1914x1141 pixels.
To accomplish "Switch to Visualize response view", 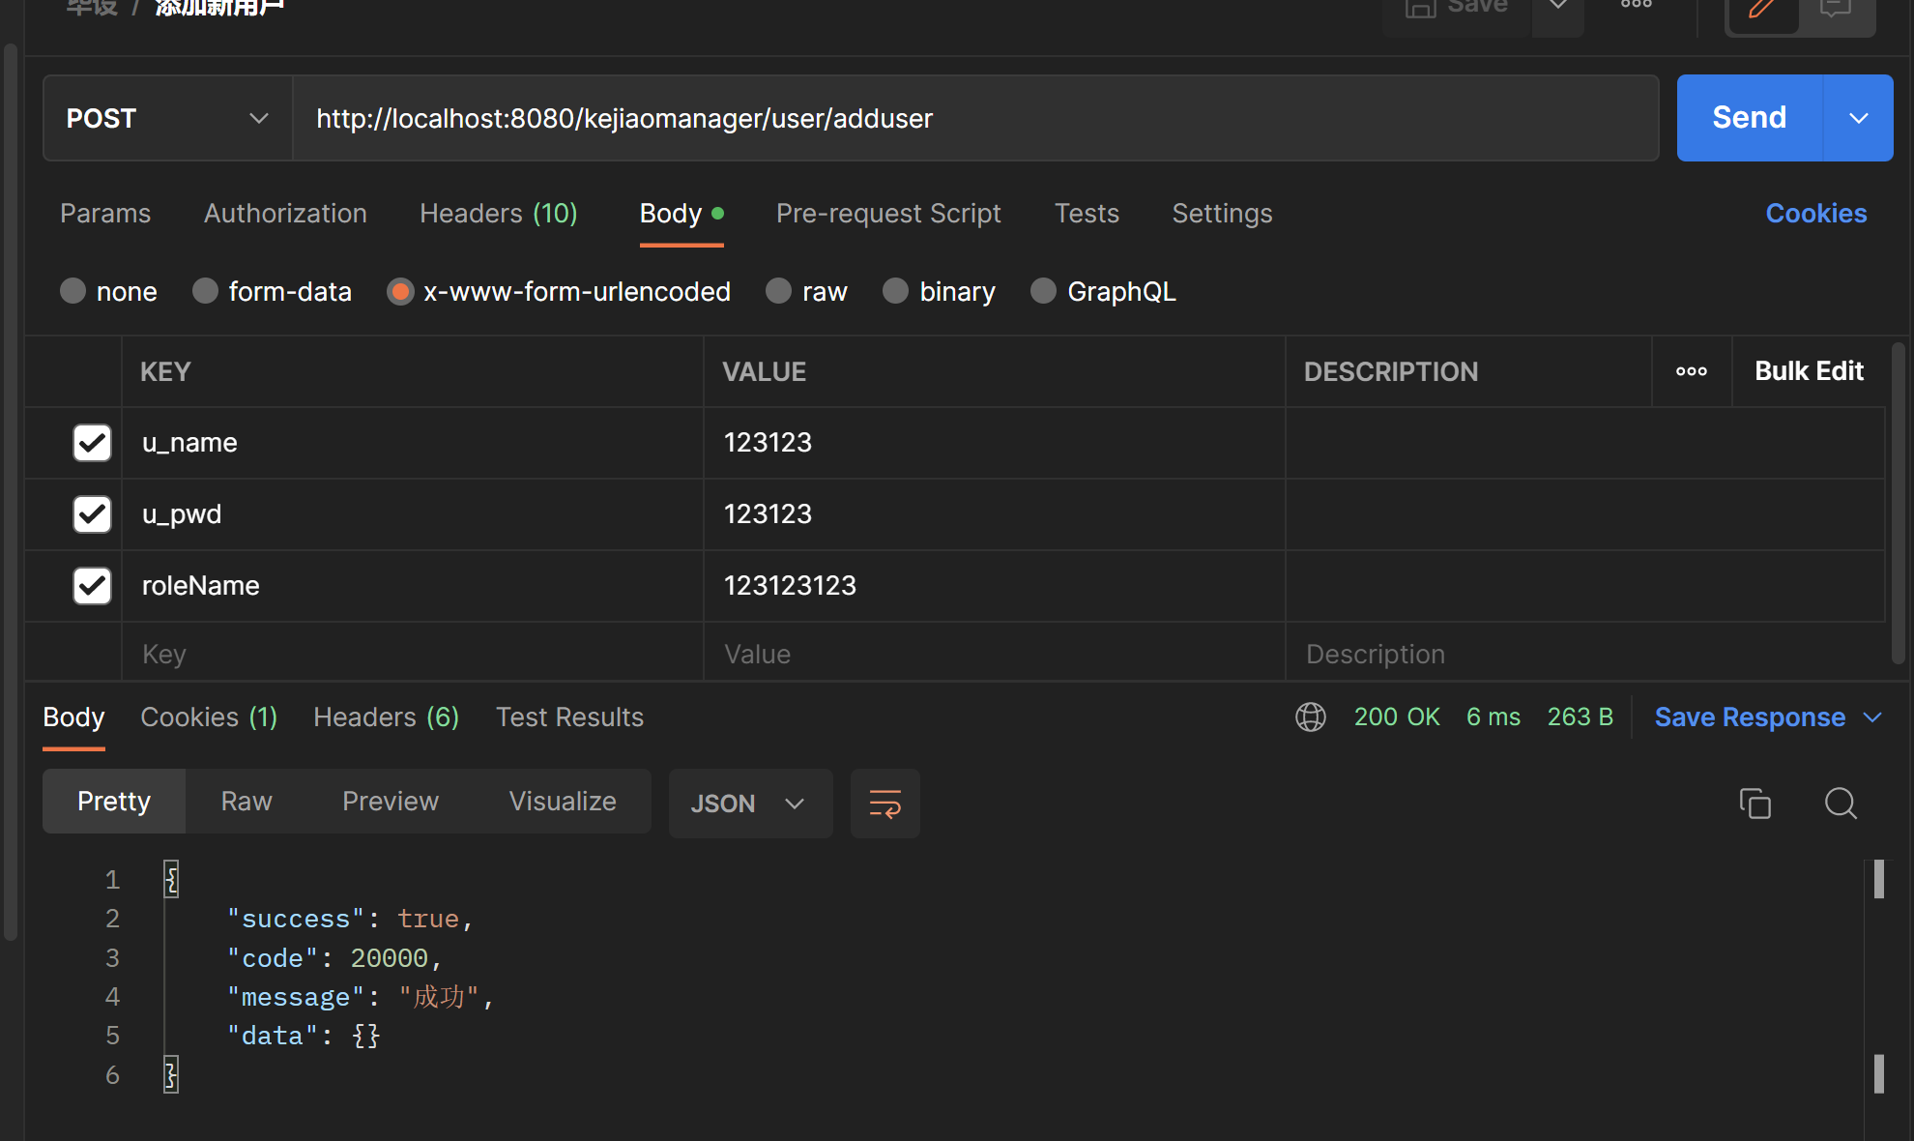I will pos(563,802).
